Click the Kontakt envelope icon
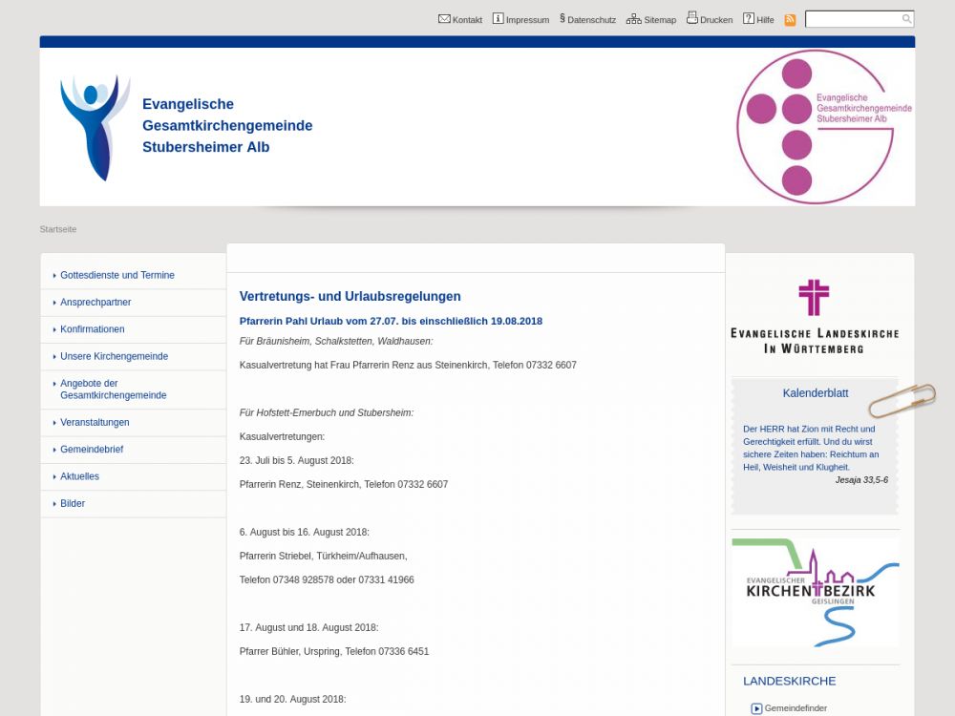This screenshot has width=955, height=716. pos(444,19)
